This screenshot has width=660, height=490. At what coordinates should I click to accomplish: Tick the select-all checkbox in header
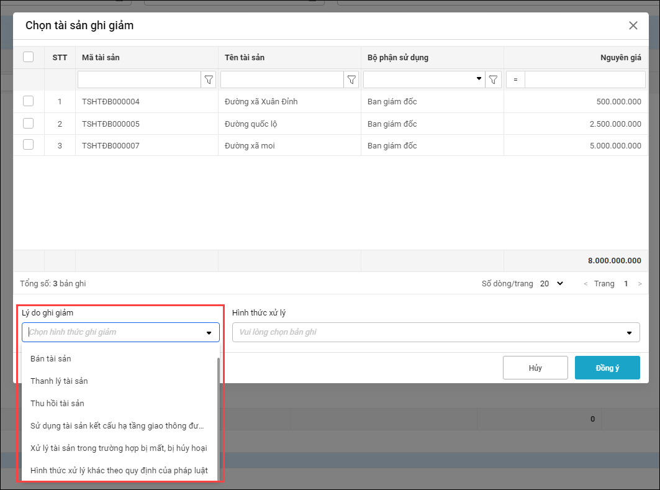29,57
